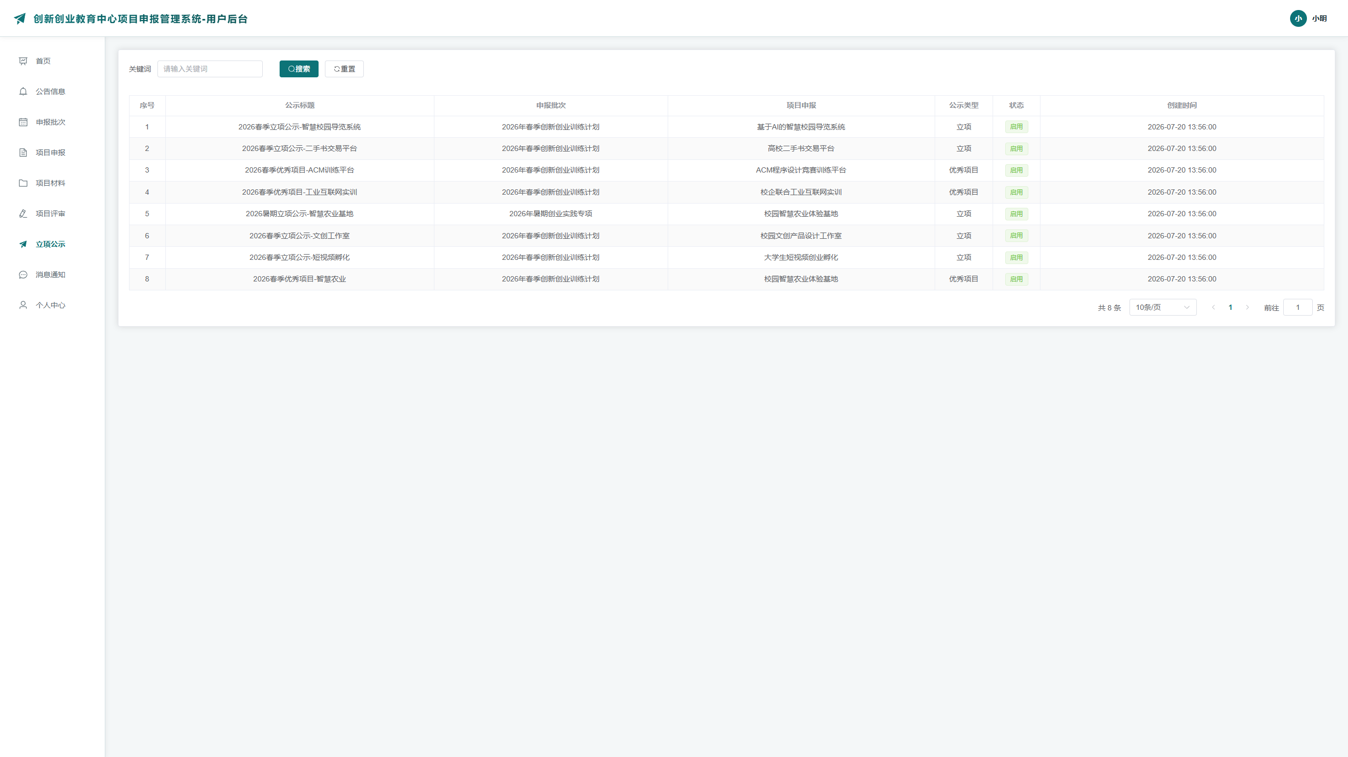
Task: Open 项目材料 menu item
Action: point(53,183)
